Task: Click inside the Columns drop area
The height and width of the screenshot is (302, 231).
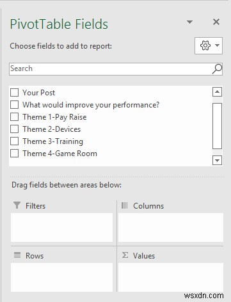Action: pos(171,227)
